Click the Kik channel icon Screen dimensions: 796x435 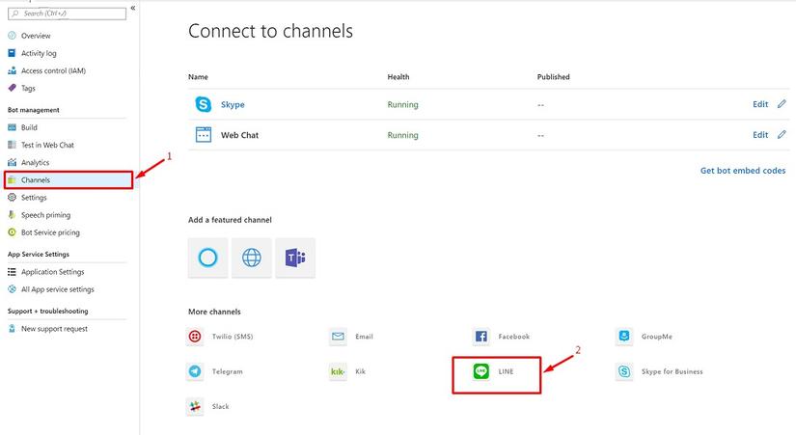338,371
